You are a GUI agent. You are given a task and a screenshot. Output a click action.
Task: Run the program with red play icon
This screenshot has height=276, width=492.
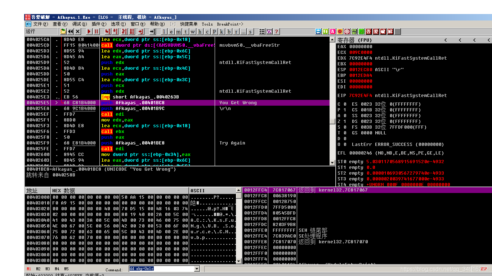89,32
